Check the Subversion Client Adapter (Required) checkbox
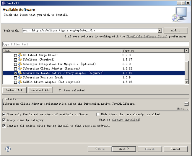This screenshot has height=156, width=192. click(15, 69)
